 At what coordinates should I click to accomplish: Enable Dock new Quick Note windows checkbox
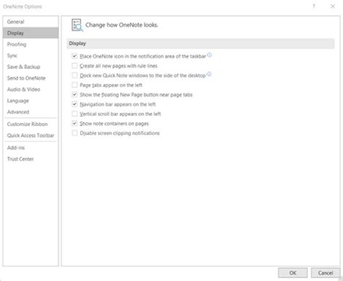tap(75, 75)
